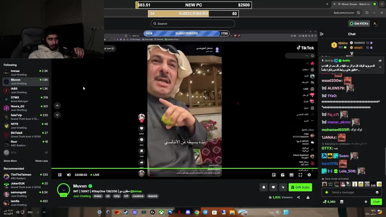386x217 pixels.
Task: Open floxr channel in Following list
Action: tap(26, 143)
